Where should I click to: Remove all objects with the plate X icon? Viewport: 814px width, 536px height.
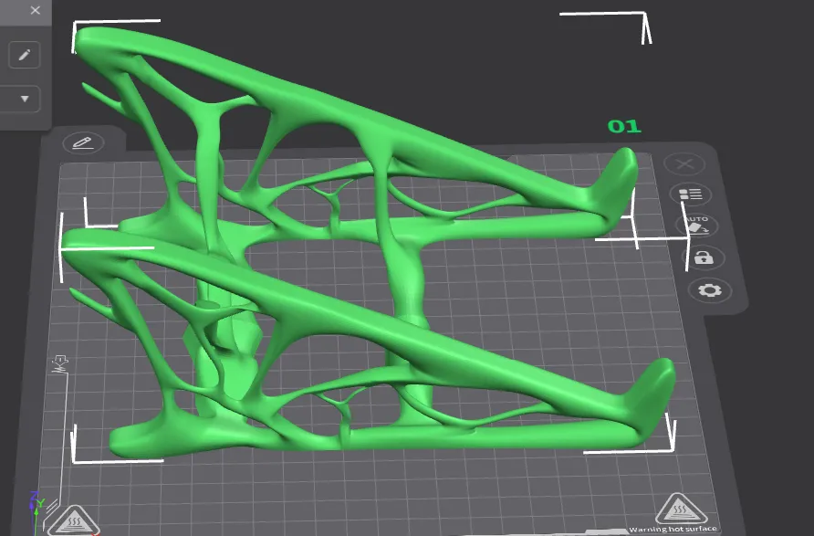(685, 164)
